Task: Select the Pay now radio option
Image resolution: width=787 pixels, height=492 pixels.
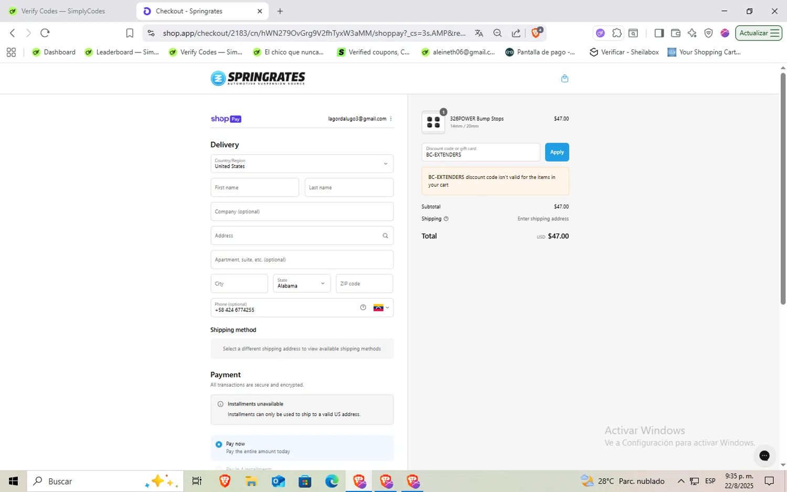Action: pyautogui.click(x=219, y=444)
